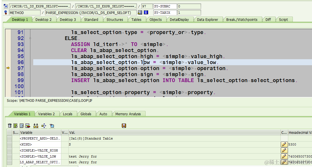312x167 pixels.
Task: Select the Auto tab
Action: click(x=103, y=114)
